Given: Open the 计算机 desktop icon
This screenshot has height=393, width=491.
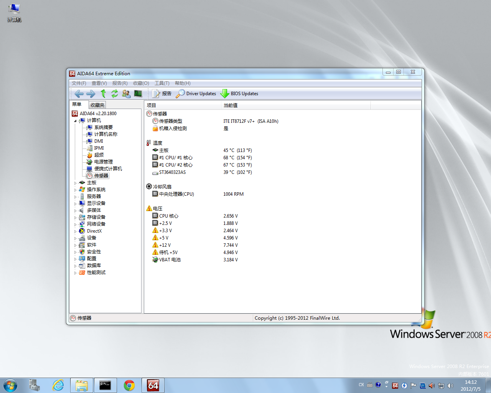Looking at the screenshot, I should [x=14, y=13].
